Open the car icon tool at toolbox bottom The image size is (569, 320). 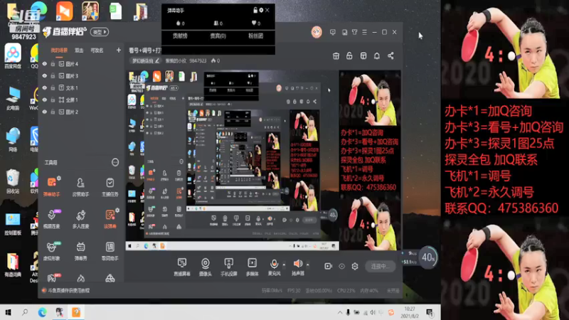[110, 278]
